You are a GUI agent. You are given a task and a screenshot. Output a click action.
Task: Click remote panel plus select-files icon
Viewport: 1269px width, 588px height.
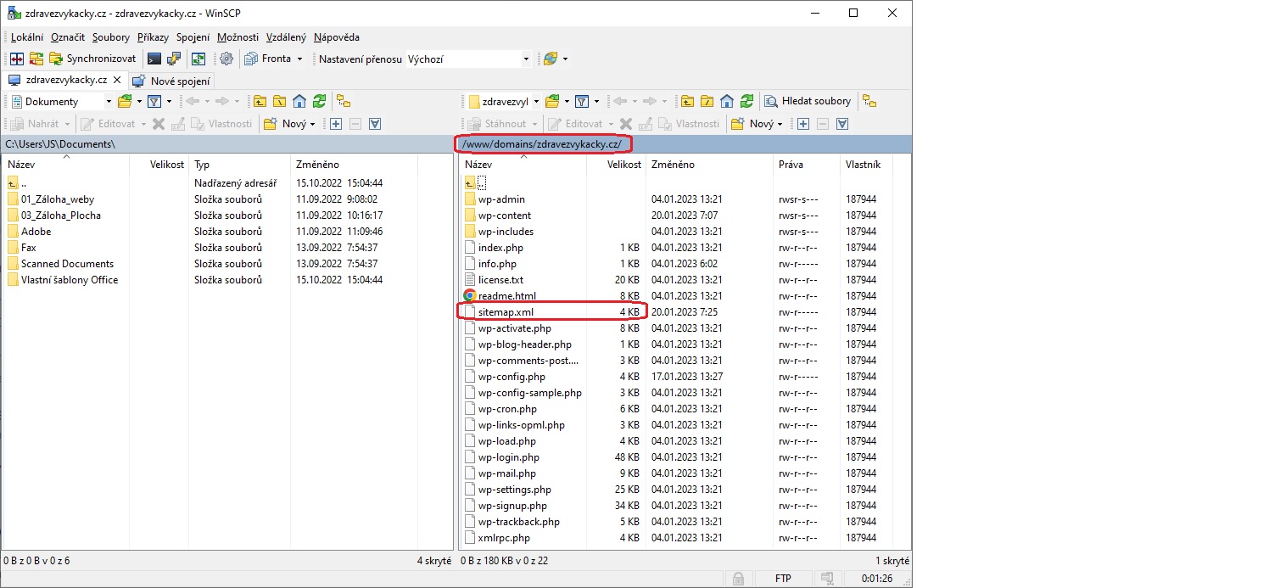tap(803, 124)
